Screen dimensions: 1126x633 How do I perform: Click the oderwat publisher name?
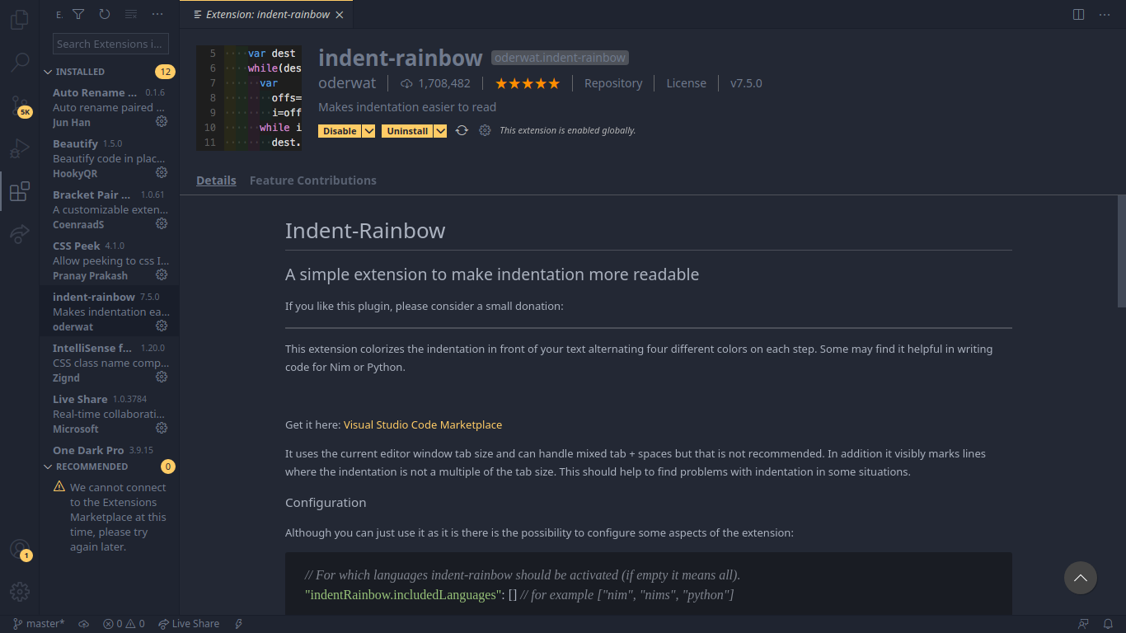tap(347, 83)
